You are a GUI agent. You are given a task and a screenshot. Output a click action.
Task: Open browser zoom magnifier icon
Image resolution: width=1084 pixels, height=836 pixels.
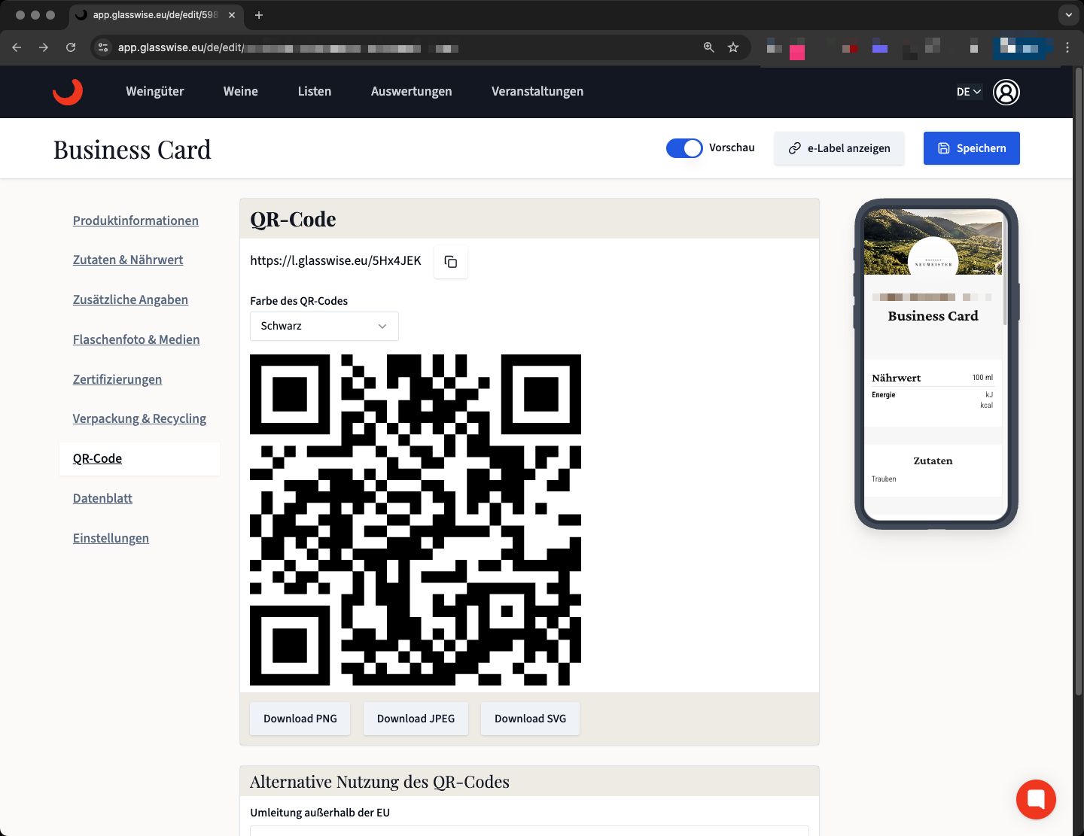(708, 47)
